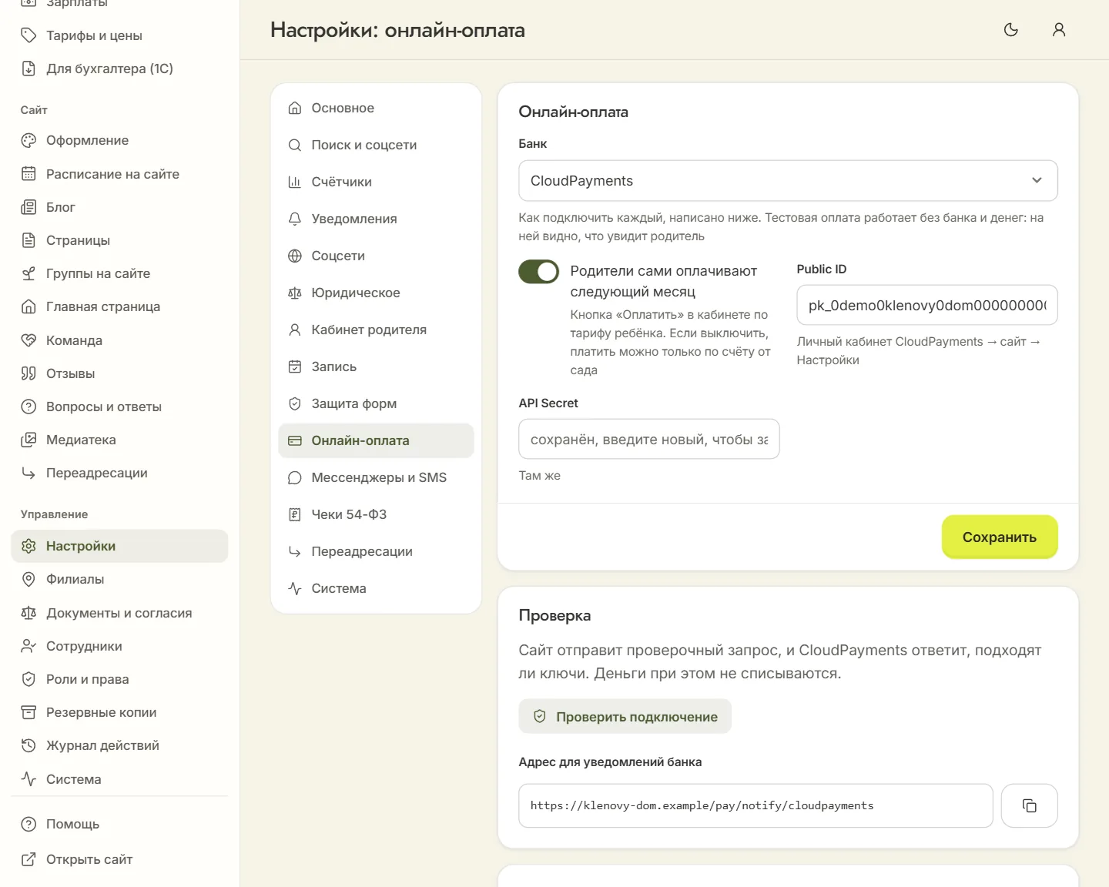Open Документы и согласия page

[119, 613]
